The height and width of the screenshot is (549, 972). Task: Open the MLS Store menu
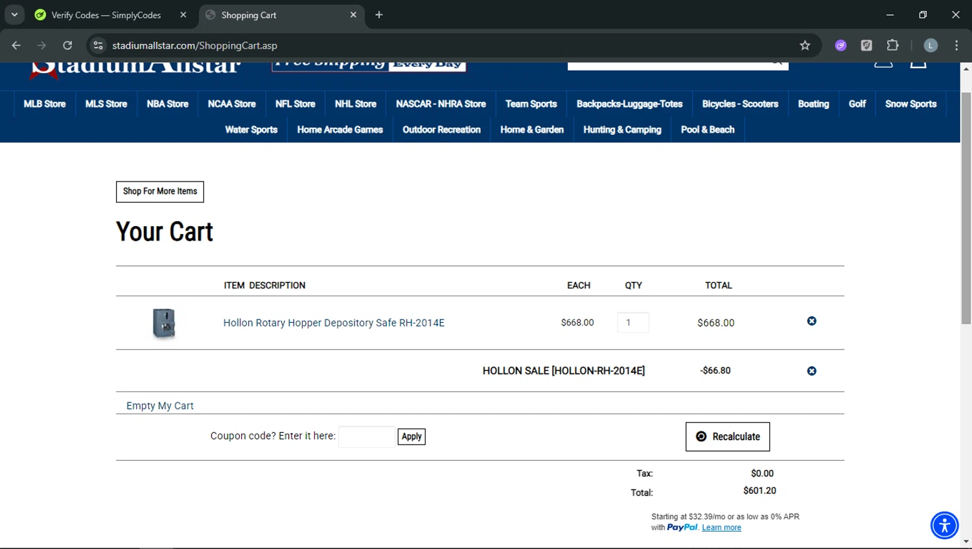point(106,104)
